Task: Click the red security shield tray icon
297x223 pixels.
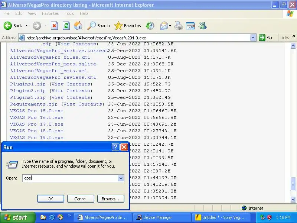Action: (270, 217)
